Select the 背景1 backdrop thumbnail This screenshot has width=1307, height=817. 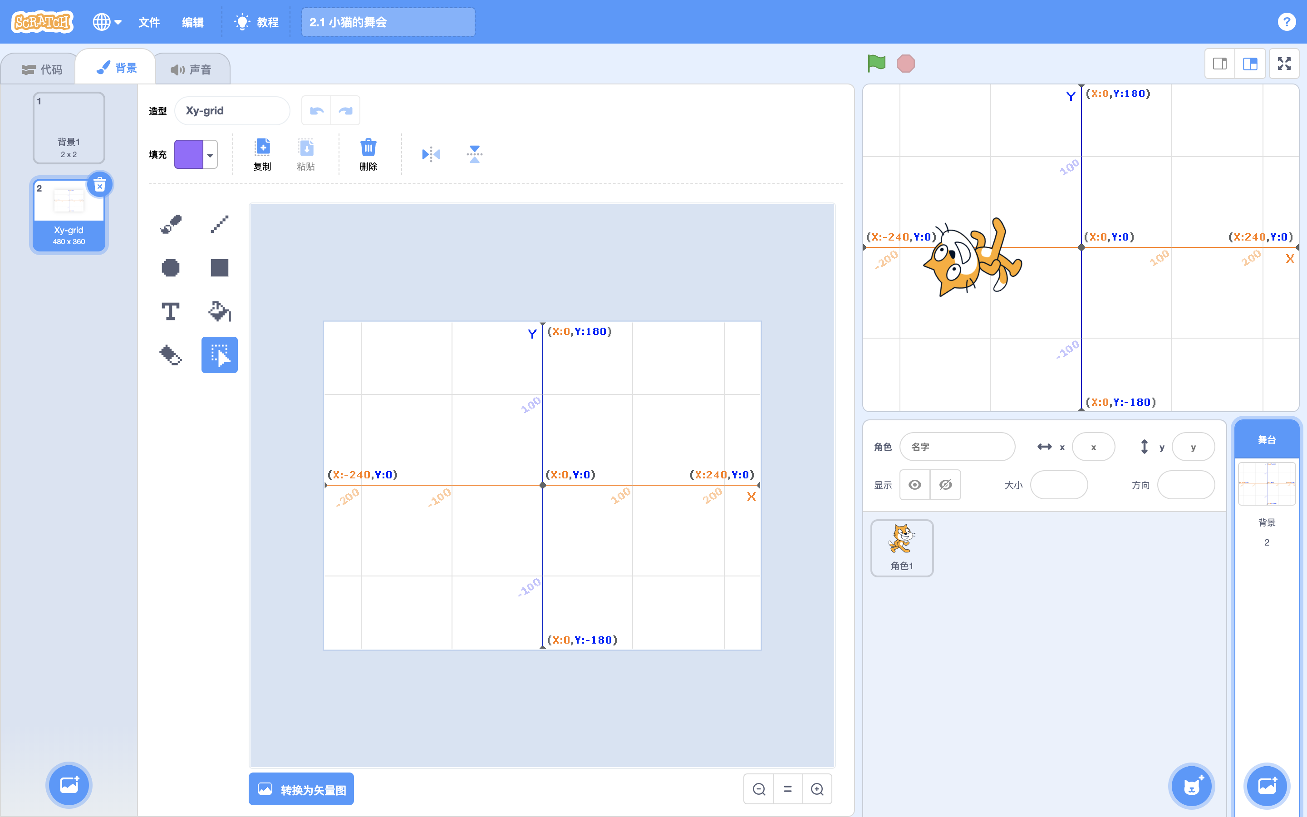(69, 128)
